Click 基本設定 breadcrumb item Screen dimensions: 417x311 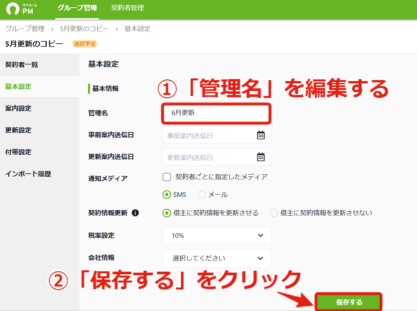pos(137,29)
